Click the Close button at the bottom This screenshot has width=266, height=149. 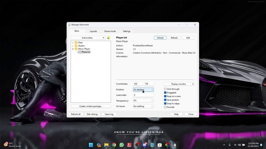pyautogui.click(x=191, y=114)
